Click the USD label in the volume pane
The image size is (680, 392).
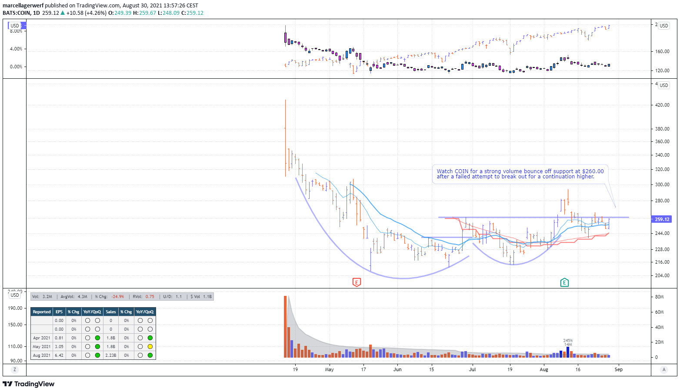pos(15,295)
